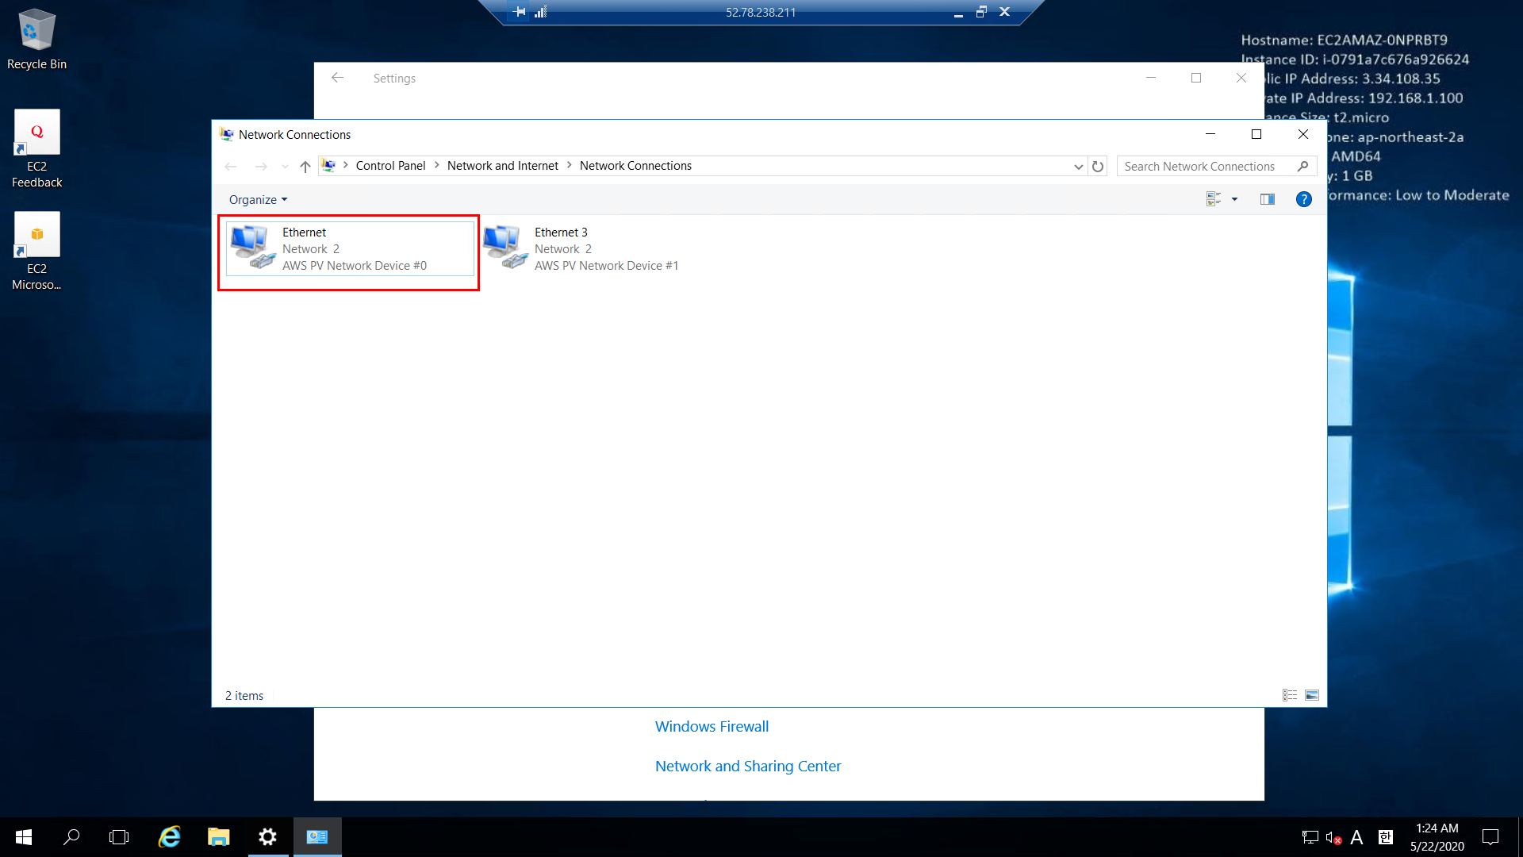The image size is (1523, 857).
Task: Click the Up one level arrow
Action: pyautogui.click(x=305, y=167)
